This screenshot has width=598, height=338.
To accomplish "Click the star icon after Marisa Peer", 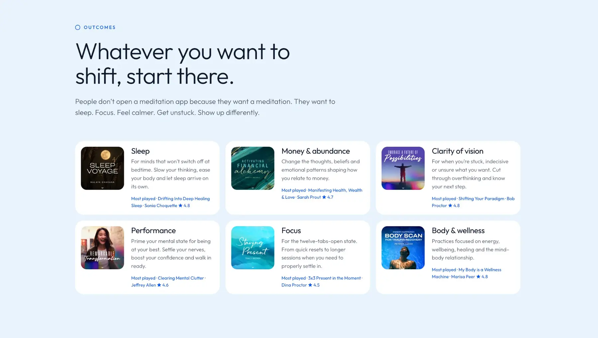I will pyautogui.click(x=478, y=277).
